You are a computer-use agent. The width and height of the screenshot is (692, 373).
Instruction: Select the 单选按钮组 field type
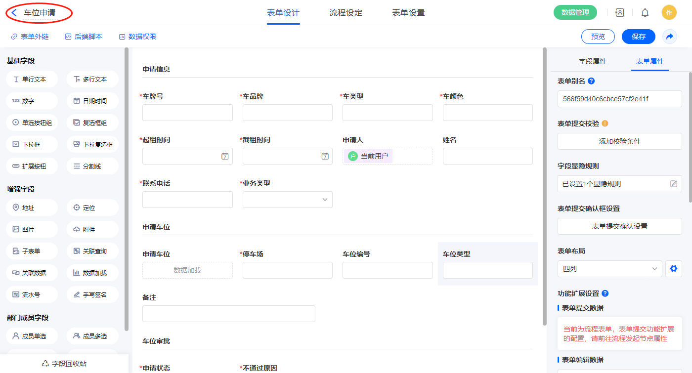click(32, 123)
